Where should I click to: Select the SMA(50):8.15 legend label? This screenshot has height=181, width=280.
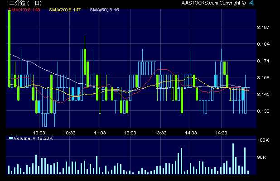[x=104, y=10]
